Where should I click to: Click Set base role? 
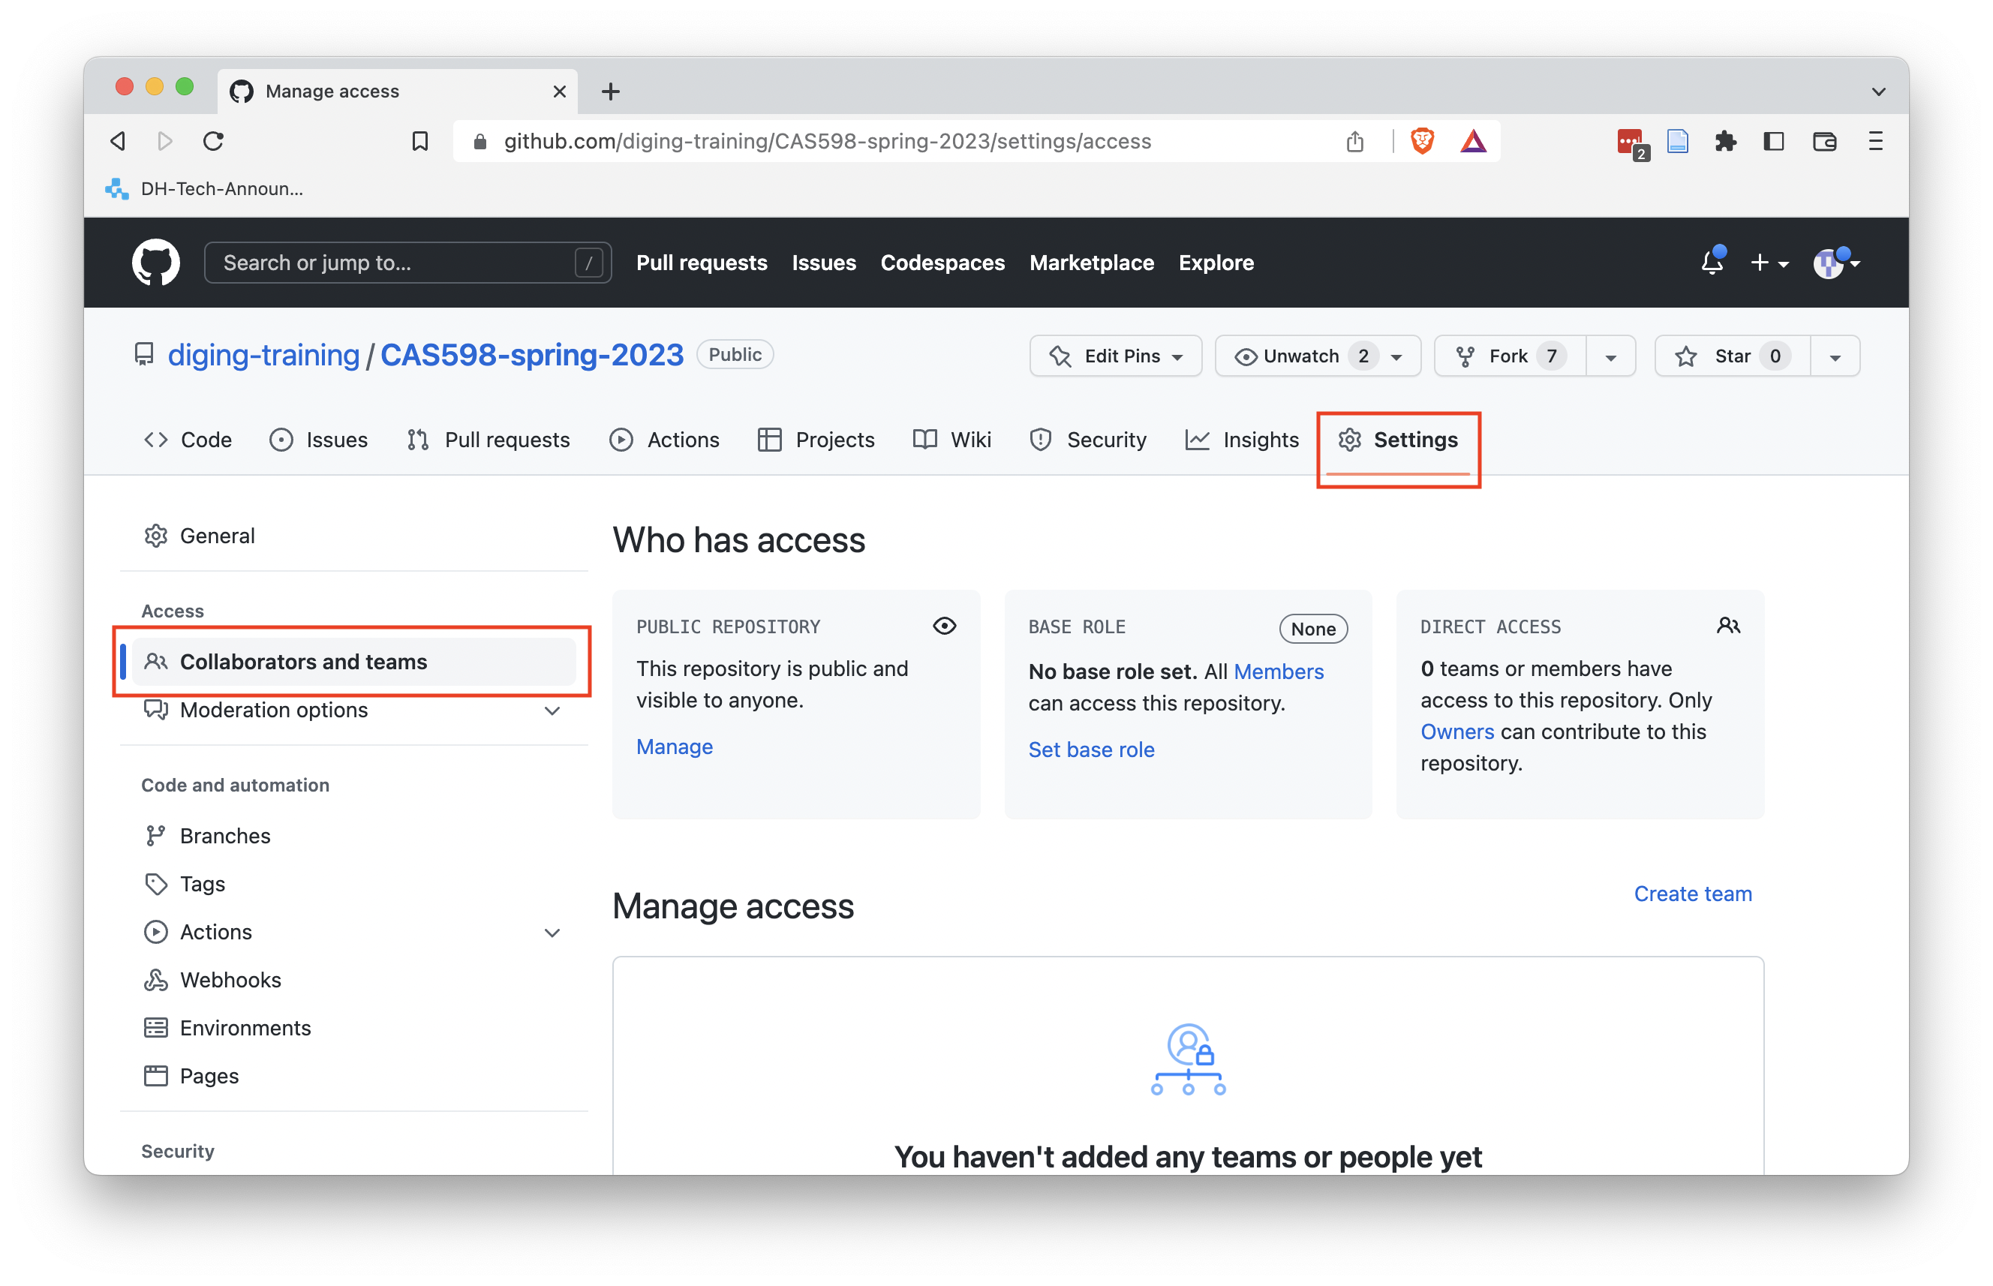point(1090,749)
